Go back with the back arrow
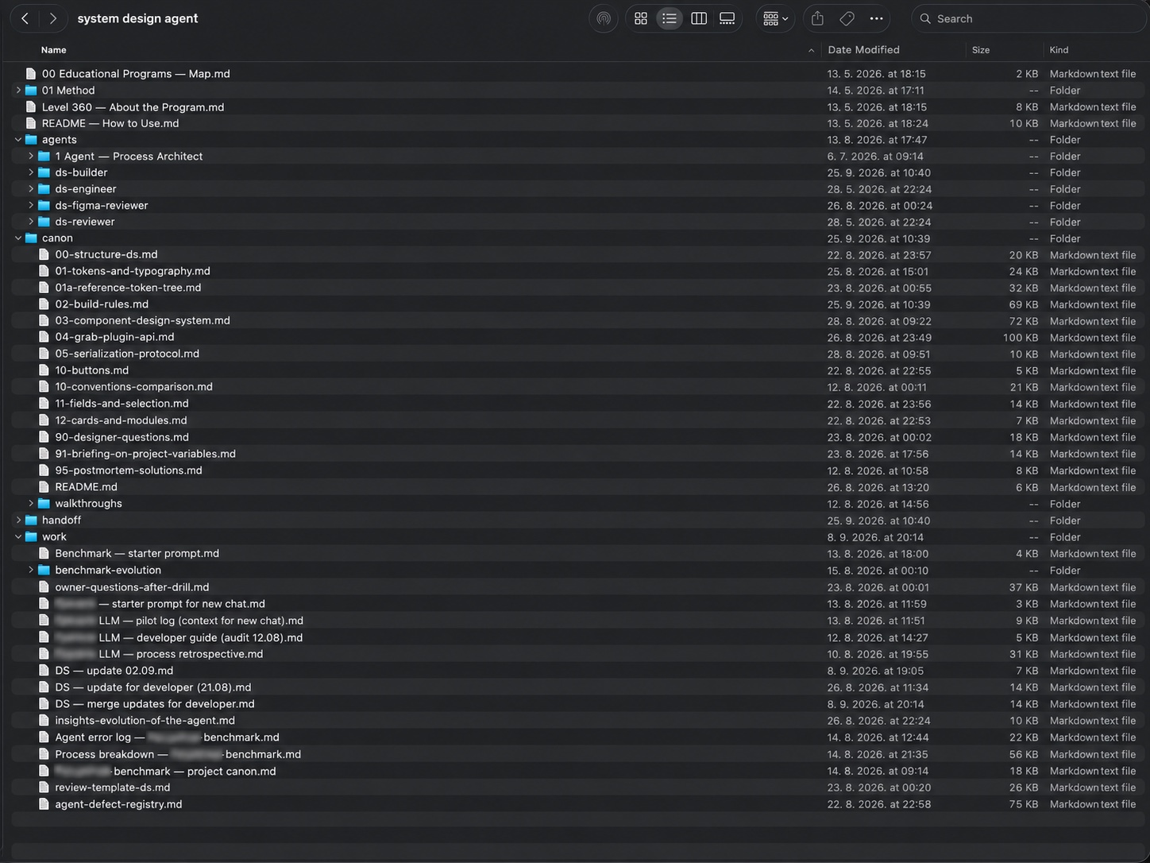Viewport: 1150px width, 863px height. coord(25,18)
